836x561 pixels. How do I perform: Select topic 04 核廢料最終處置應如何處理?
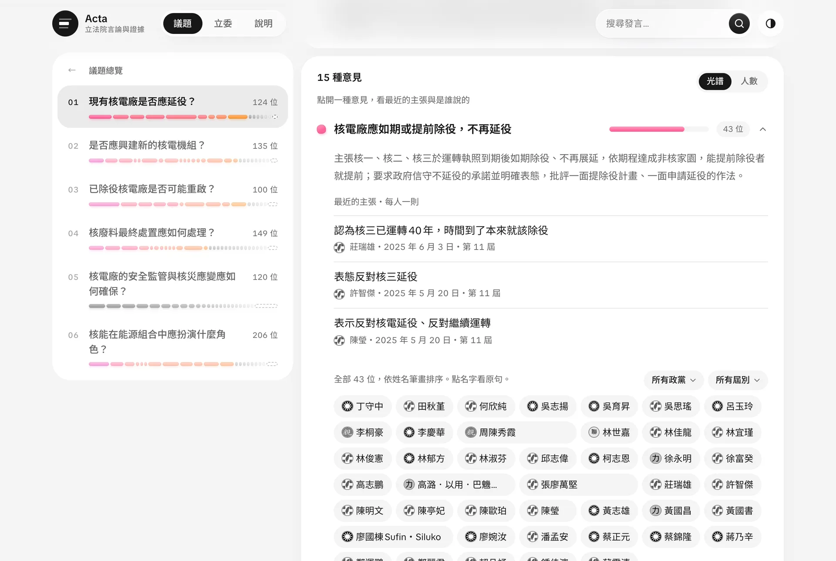[x=173, y=238]
